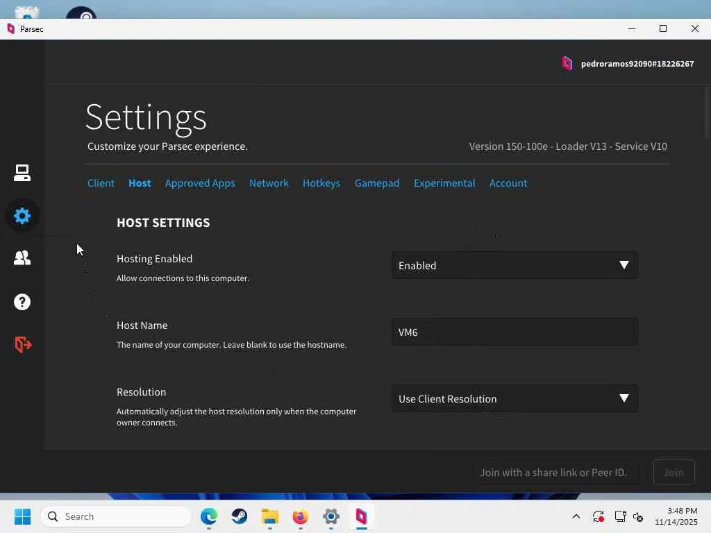Open the Gamepad tab
This screenshot has height=533, width=711.
coord(377,183)
